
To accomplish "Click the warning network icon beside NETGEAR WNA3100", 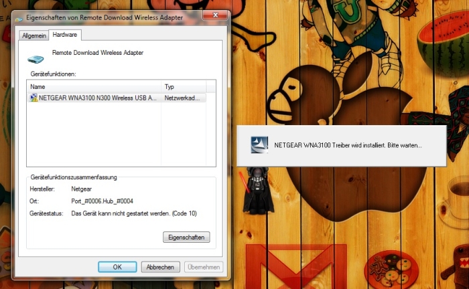I will tap(33, 98).
